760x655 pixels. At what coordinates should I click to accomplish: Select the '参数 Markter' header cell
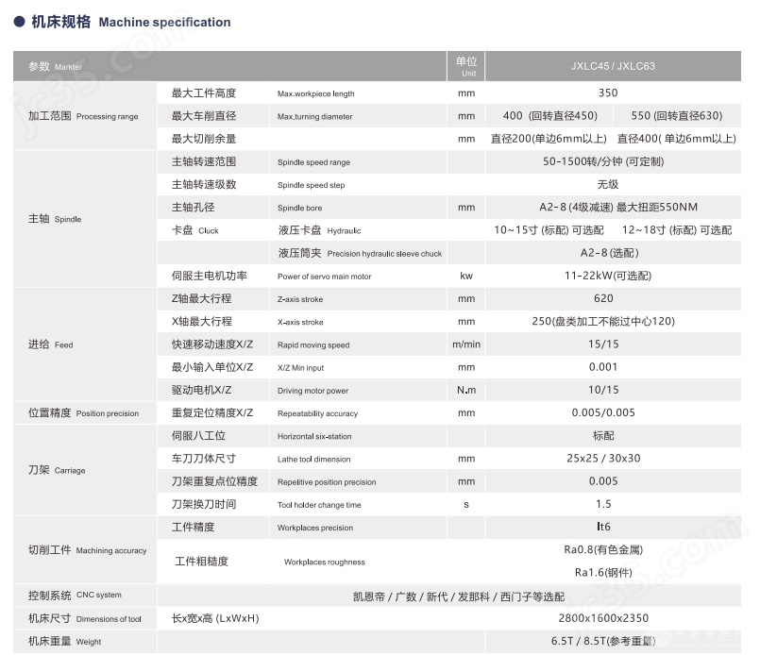[x=229, y=66]
